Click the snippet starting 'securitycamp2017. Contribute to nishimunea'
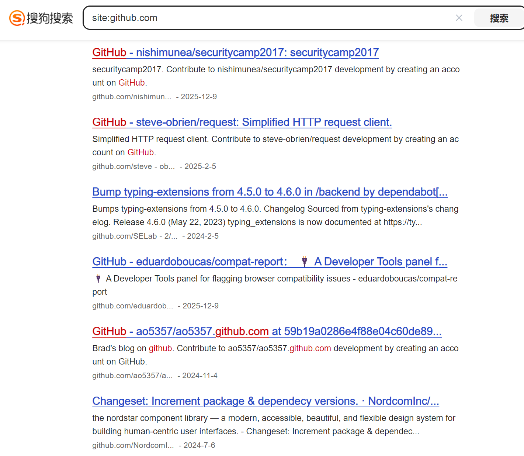 [x=276, y=76]
